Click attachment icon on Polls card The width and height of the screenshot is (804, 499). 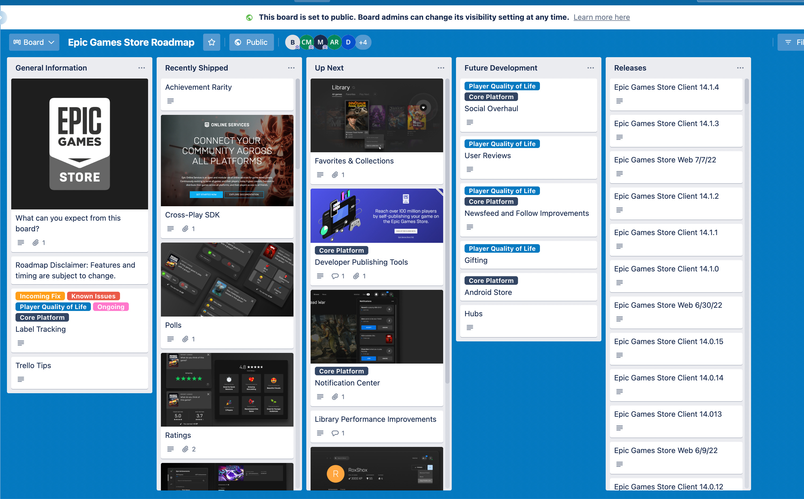[x=185, y=339]
